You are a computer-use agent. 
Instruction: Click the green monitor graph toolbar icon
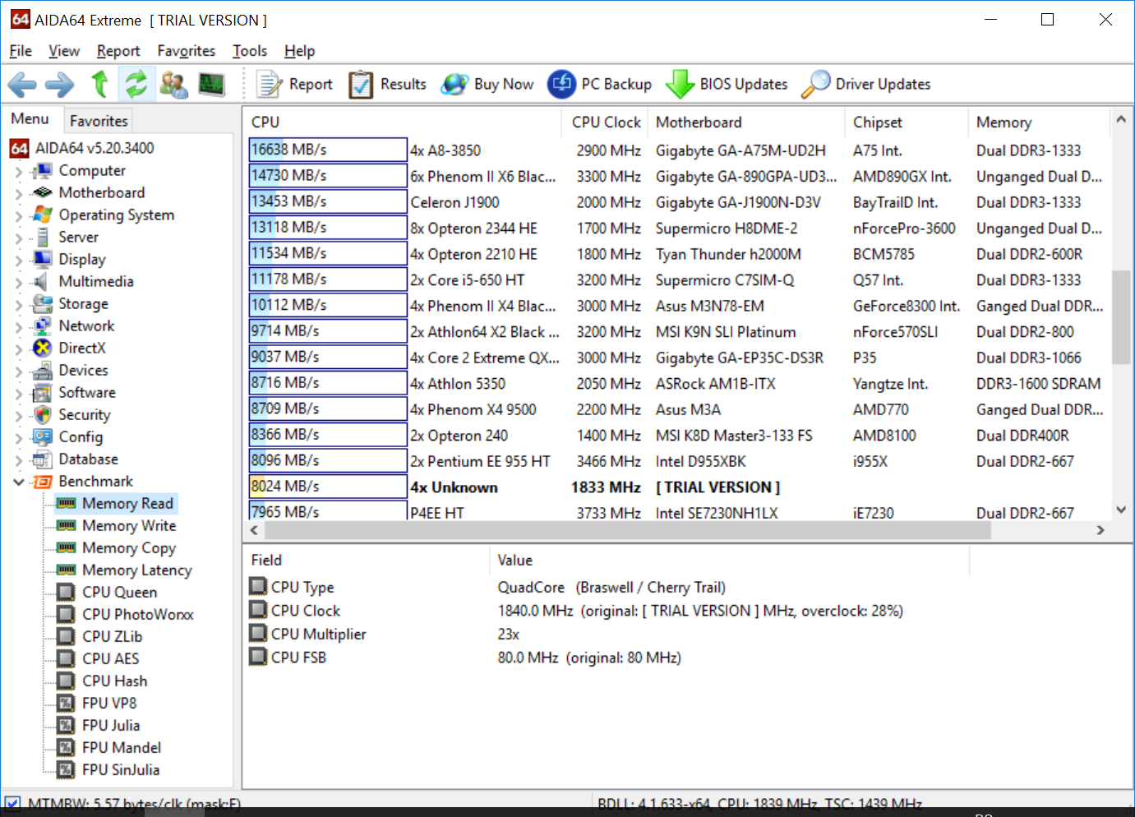coord(211,84)
